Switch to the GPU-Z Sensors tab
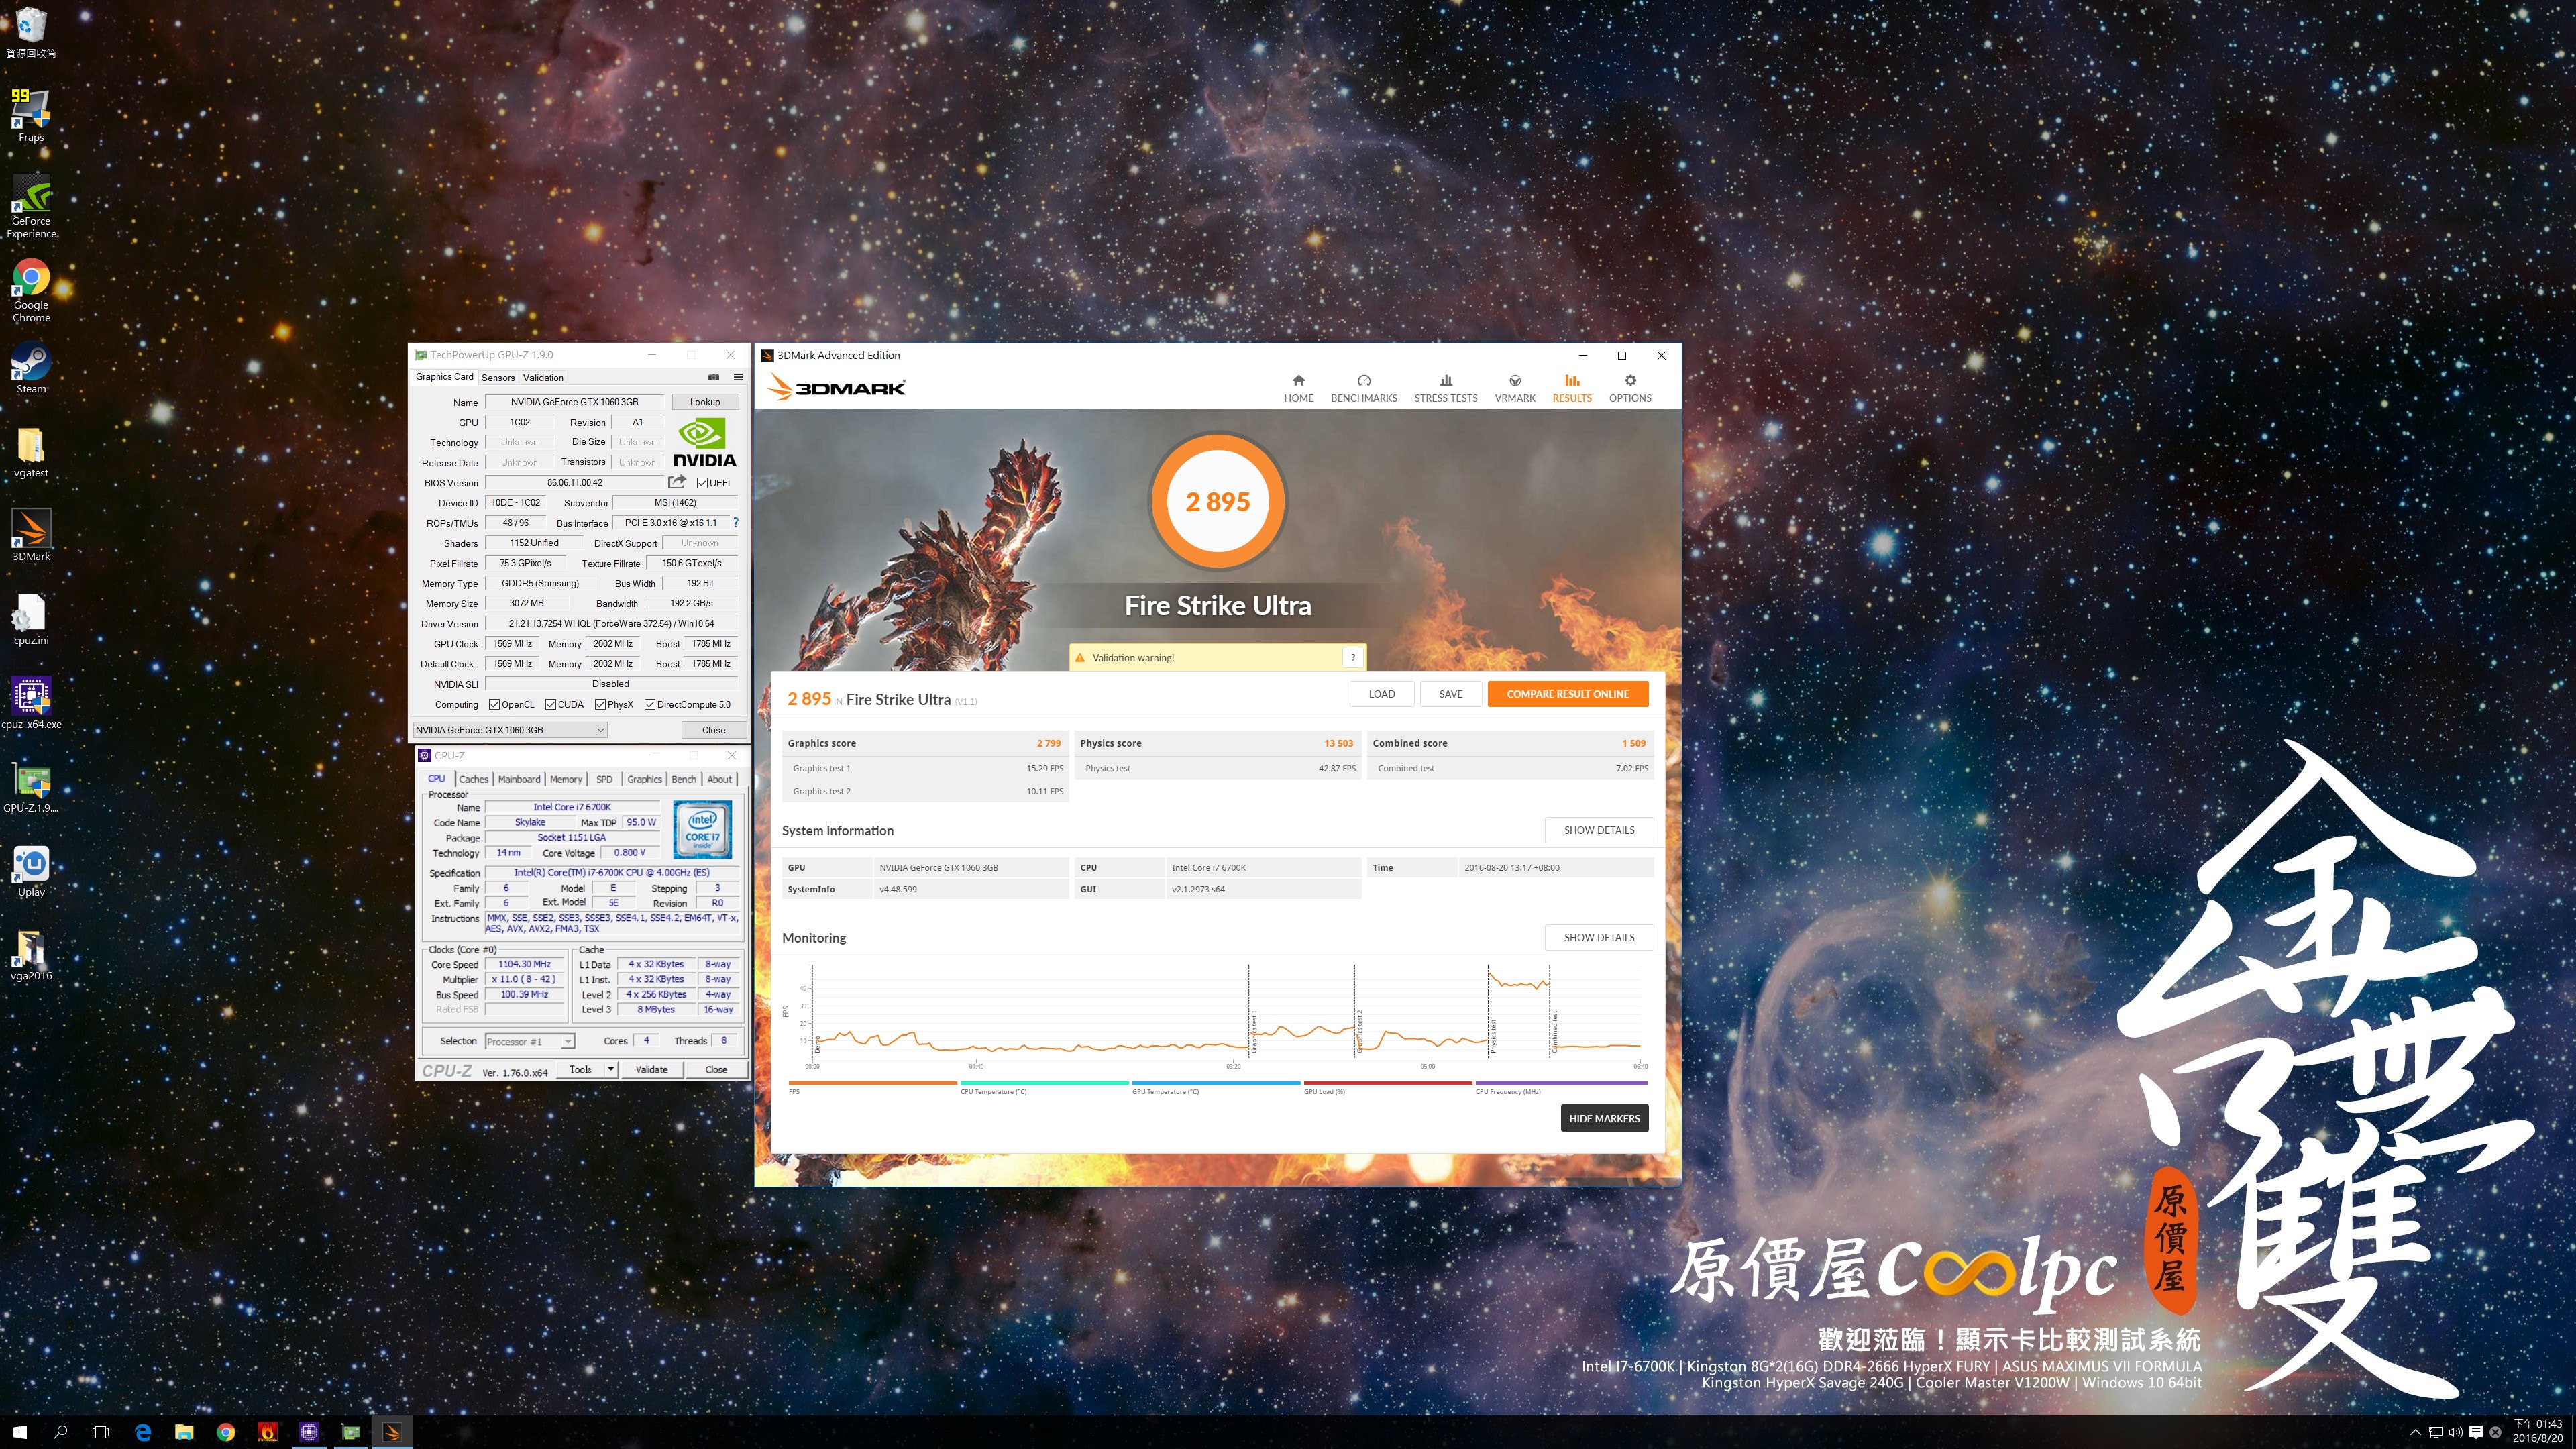The width and height of the screenshot is (2576, 1449). [498, 377]
